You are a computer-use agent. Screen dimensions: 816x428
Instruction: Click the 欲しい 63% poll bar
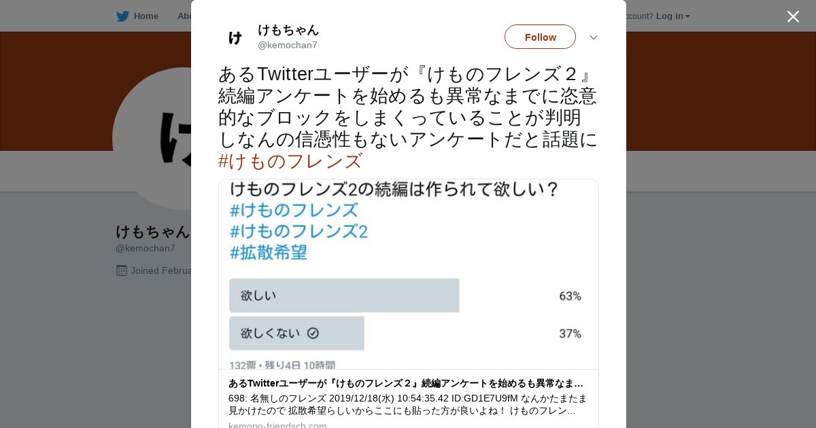pyautogui.click(x=344, y=296)
